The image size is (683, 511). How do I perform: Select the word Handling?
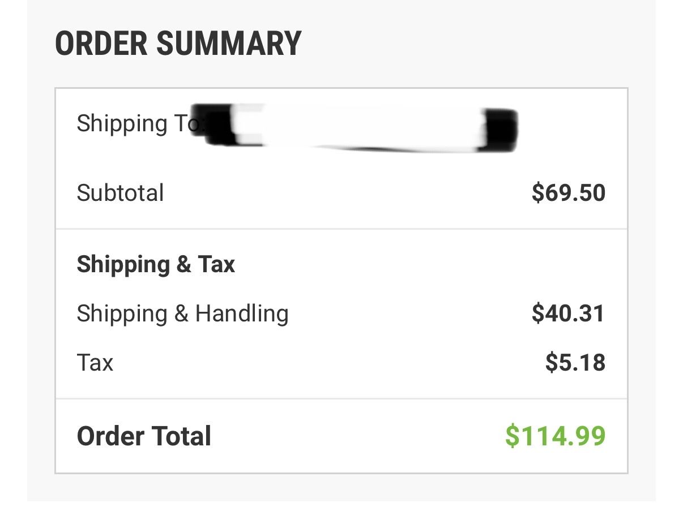[x=242, y=313]
